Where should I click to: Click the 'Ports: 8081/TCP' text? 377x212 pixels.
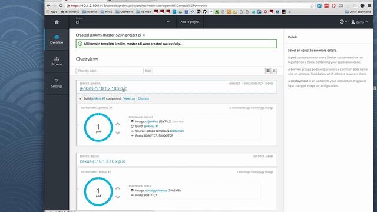[146, 195]
